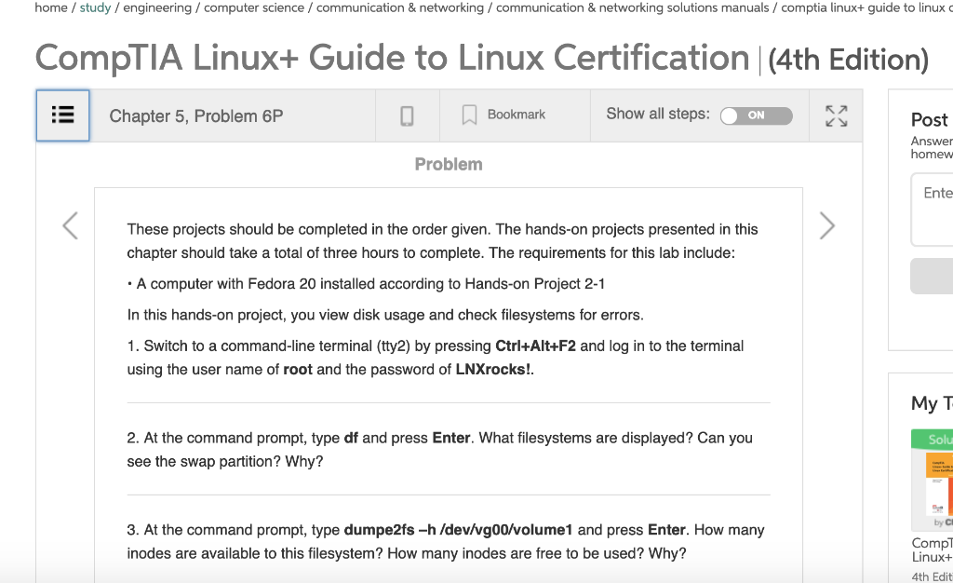Navigate to 'engineering' breadcrumb
The image size is (953, 583).
tap(157, 7)
